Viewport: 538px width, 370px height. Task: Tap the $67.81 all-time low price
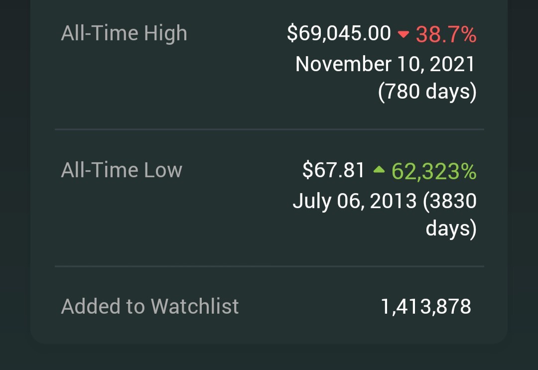(x=333, y=170)
